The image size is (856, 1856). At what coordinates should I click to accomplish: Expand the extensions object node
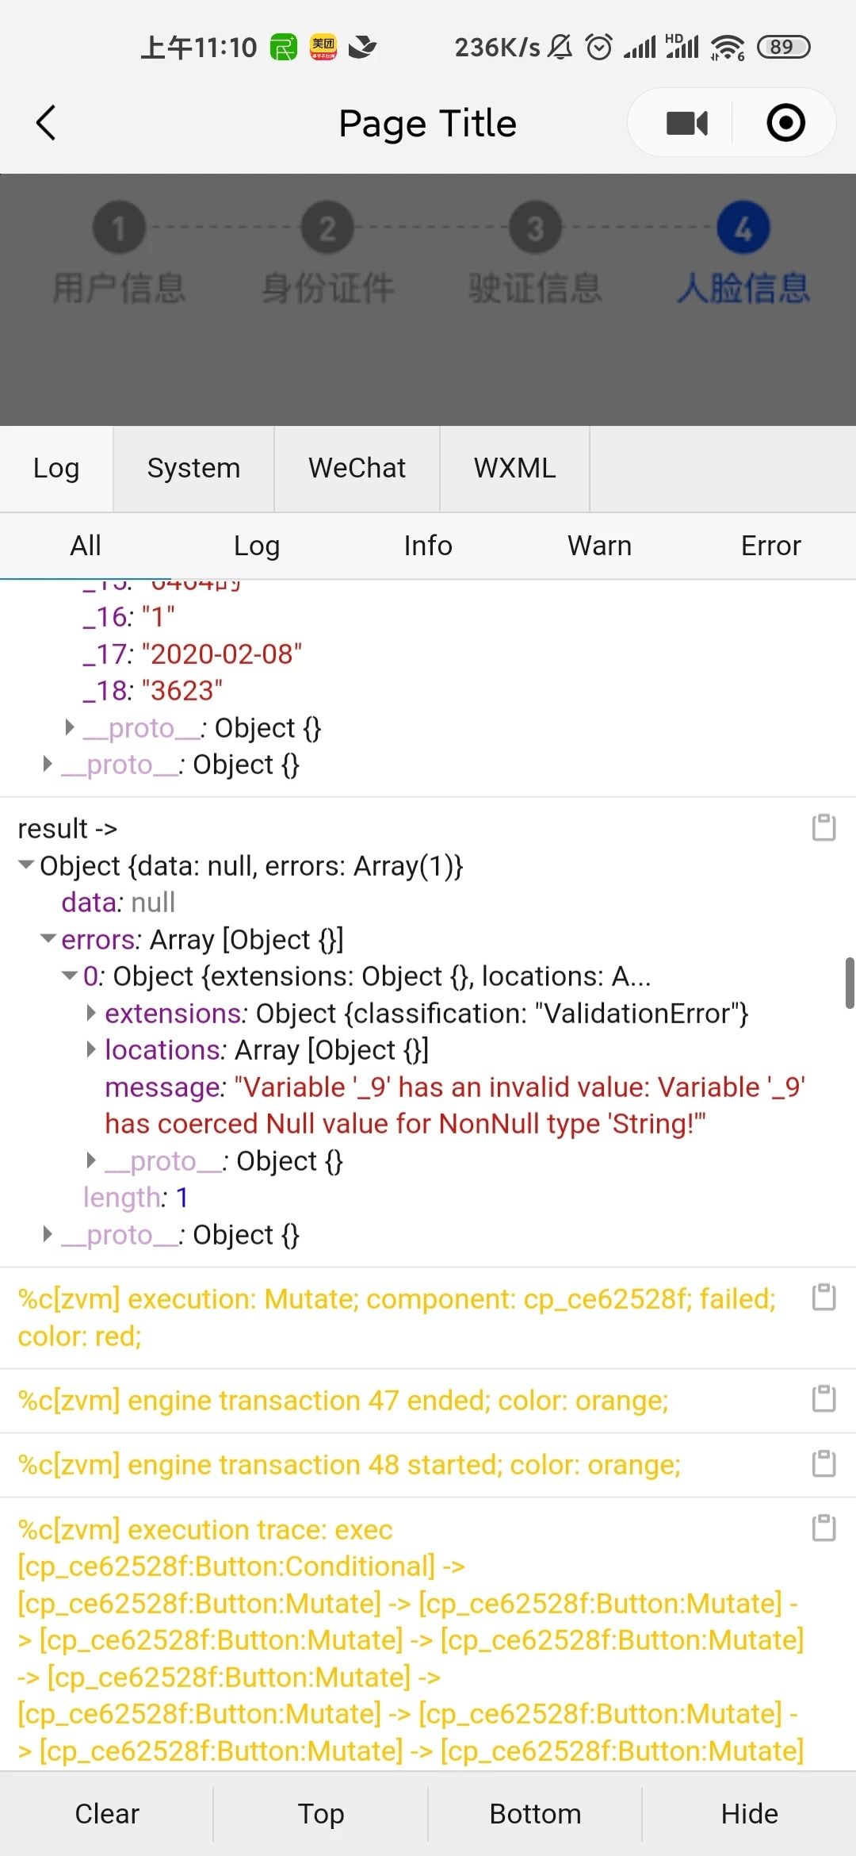coord(91,1013)
